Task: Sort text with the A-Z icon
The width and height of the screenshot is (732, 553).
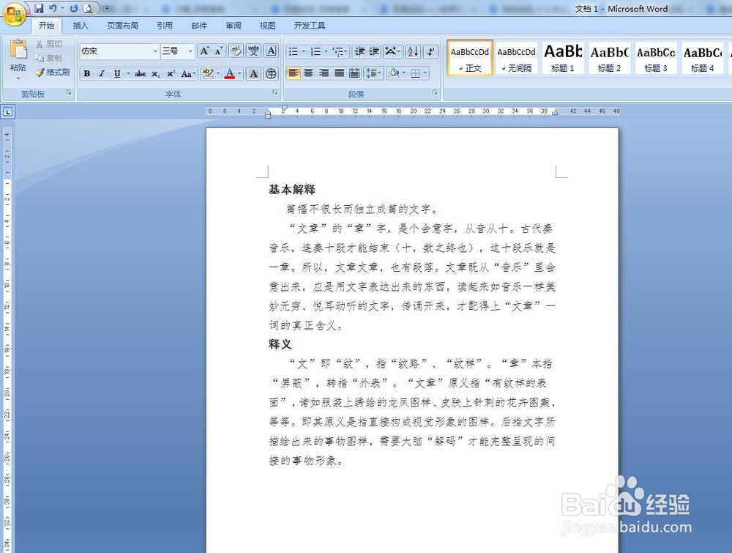Action: pos(413,51)
